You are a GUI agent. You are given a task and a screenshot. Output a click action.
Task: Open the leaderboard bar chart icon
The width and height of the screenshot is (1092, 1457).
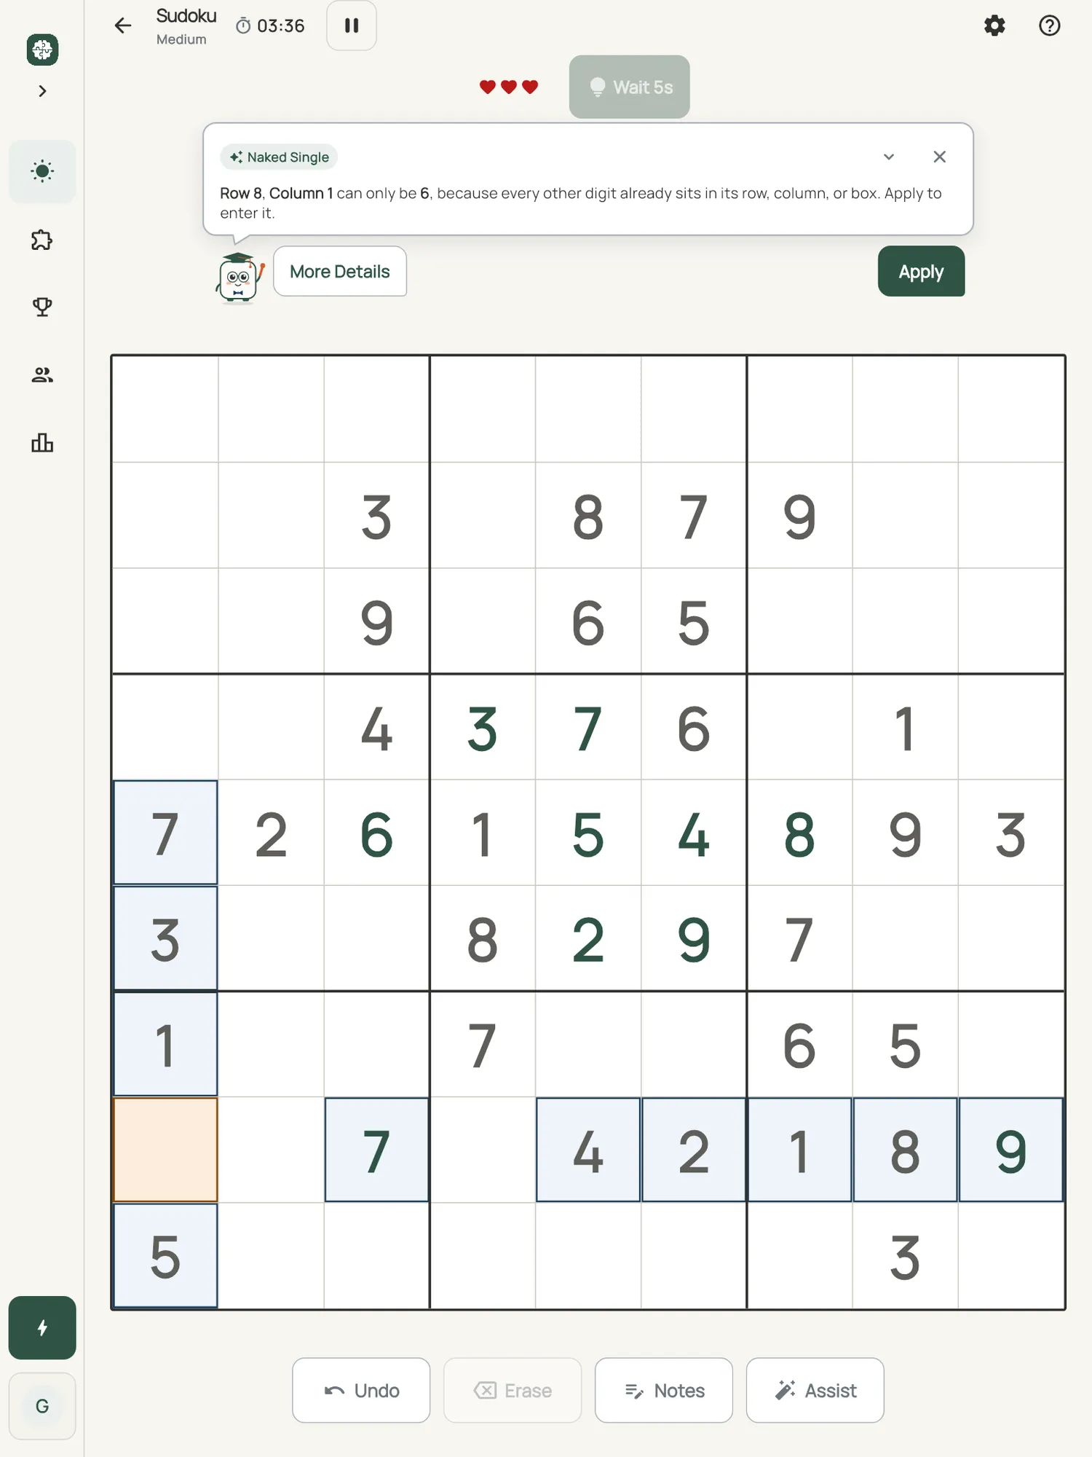pyautogui.click(x=42, y=443)
